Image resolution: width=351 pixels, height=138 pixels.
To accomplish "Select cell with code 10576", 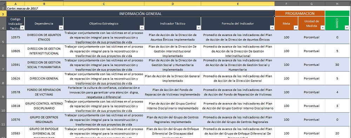I will [x=15, y=119].
